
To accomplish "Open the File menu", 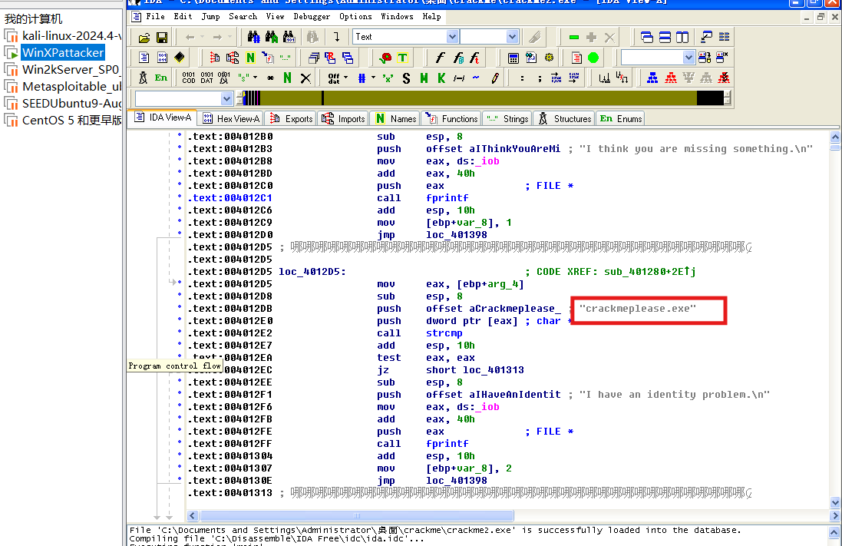I will (x=155, y=17).
